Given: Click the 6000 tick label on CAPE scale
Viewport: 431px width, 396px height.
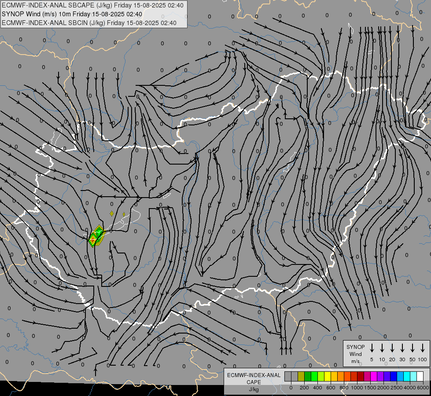Looking at the screenshot, I should (423, 388).
